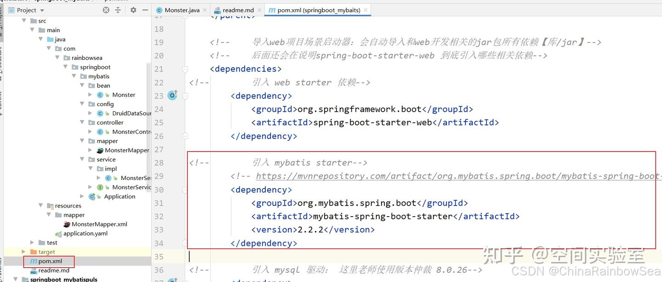Viewport: 662px width, 282px height.
Task: Click the gutter override icon on line 23
Action: point(172,95)
